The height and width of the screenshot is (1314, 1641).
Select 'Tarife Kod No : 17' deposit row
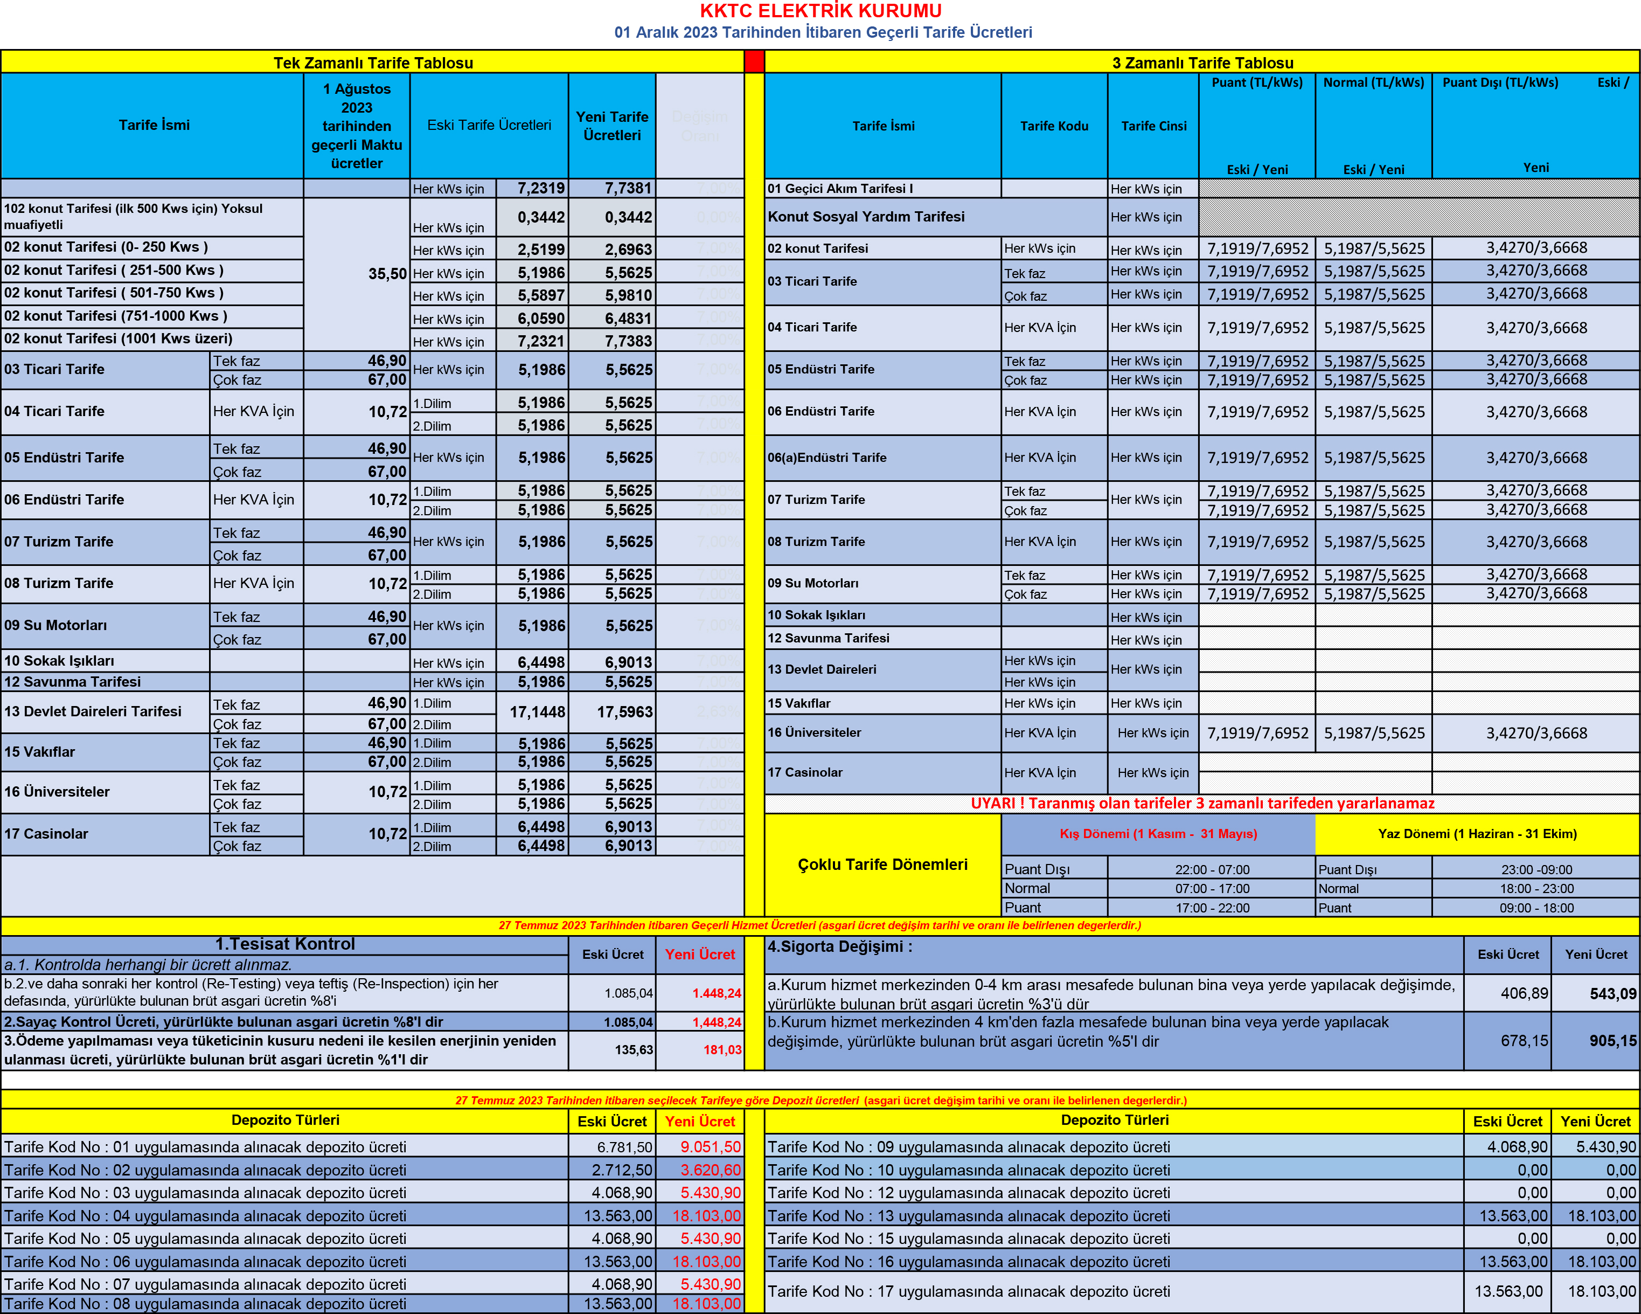(1114, 1291)
